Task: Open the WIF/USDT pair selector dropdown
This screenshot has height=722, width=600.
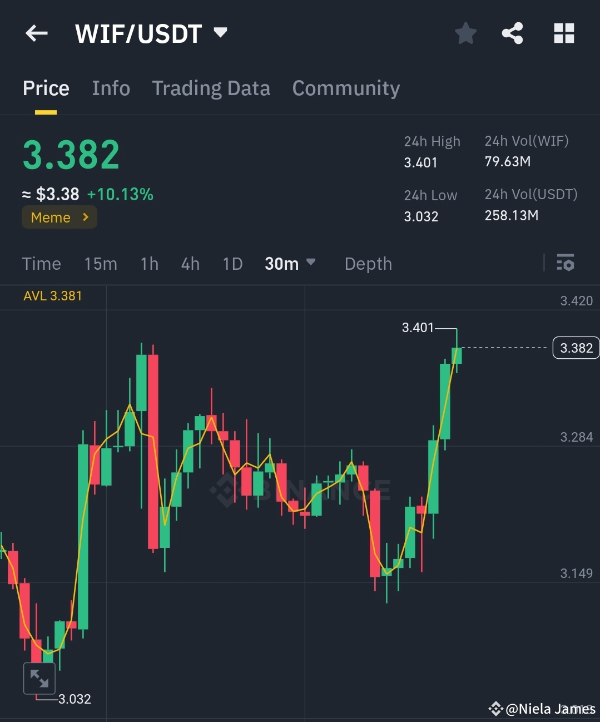Action: (x=220, y=33)
